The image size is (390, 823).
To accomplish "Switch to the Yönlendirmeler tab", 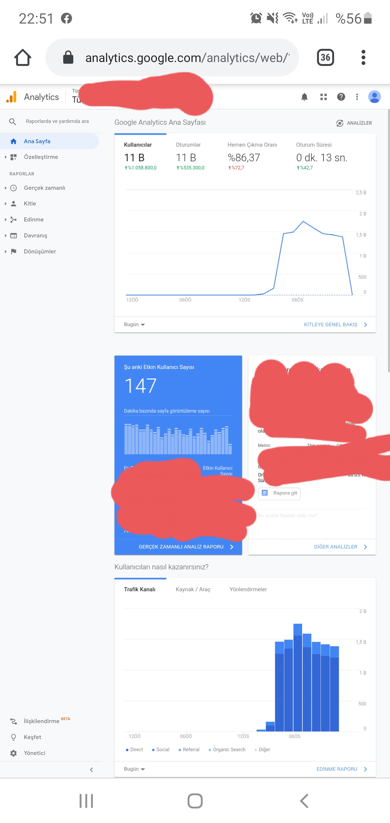I will click(x=248, y=589).
